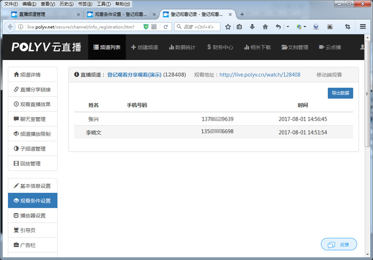Open the 文档管理 document manager
Viewport: 373px width, 260px height.
295,47
